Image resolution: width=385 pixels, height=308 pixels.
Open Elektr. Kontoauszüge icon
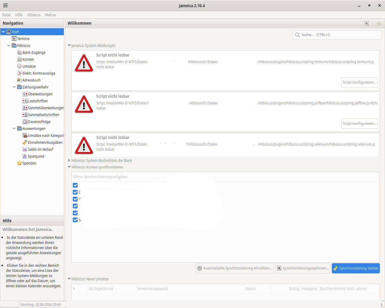[x=19, y=73]
